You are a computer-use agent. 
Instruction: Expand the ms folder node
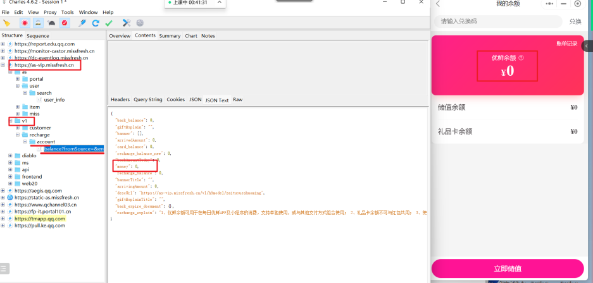(x=10, y=162)
